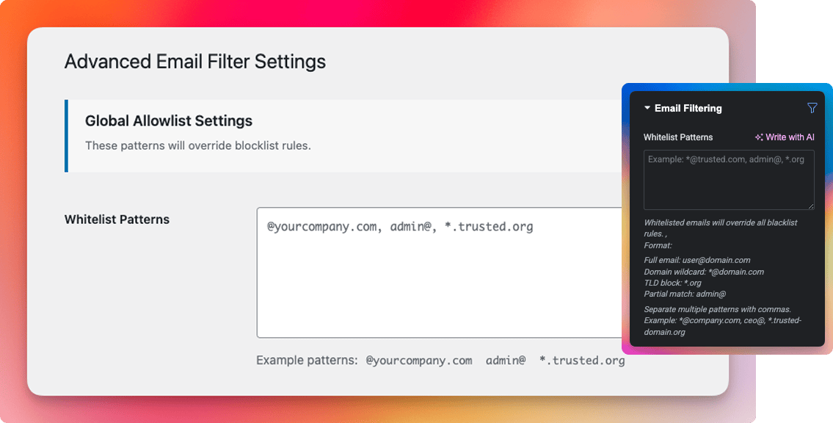The width and height of the screenshot is (833, 423).
Task: Click the funnel filter icon in Email Filtering panel
Action: click(812, 108)
